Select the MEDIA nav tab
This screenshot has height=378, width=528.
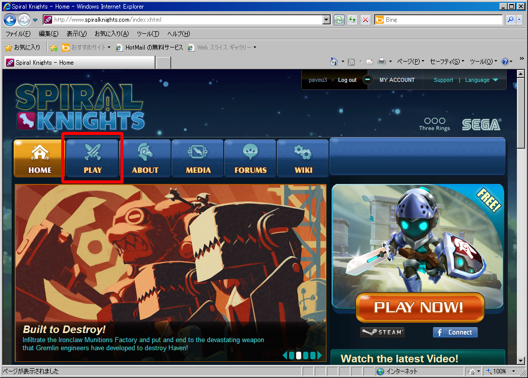(198, 158)
